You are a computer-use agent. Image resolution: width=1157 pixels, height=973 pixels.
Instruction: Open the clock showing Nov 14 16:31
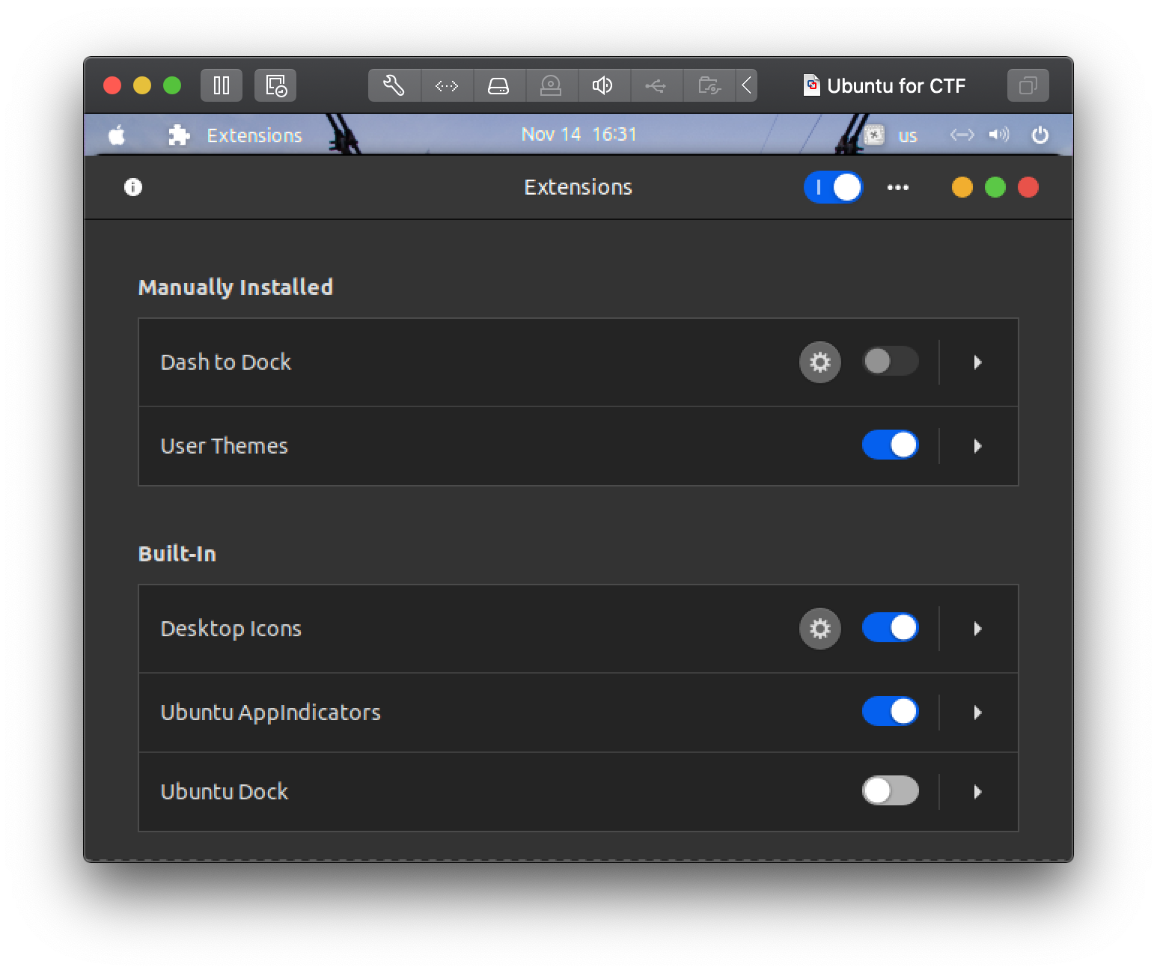[x=578, y=135]
